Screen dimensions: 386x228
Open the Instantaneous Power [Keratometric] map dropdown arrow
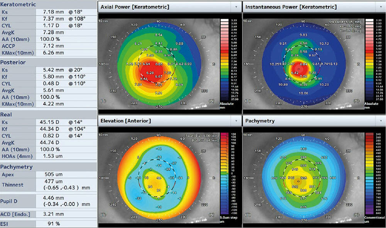(x=380, y=7)
